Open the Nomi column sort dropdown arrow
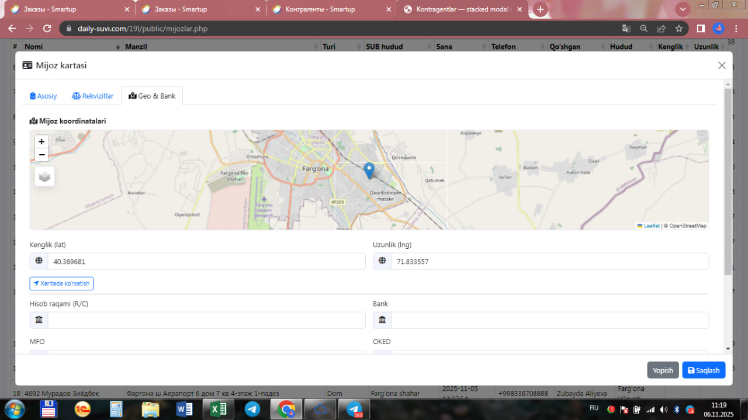 pos(118,47)
